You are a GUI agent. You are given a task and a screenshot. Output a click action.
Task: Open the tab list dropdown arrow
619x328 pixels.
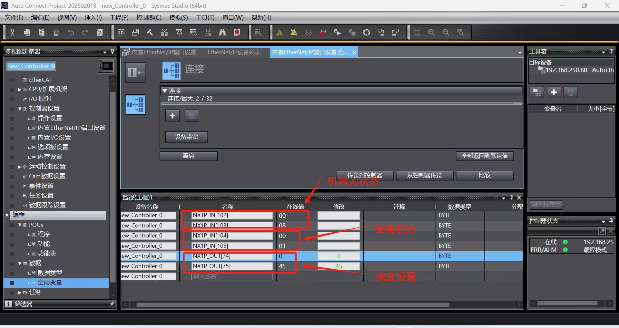(520, 53)
